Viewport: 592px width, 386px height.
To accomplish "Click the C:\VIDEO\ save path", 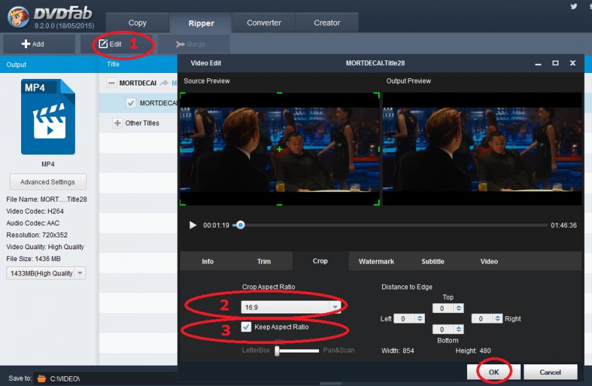I will [x=65, y=379].
